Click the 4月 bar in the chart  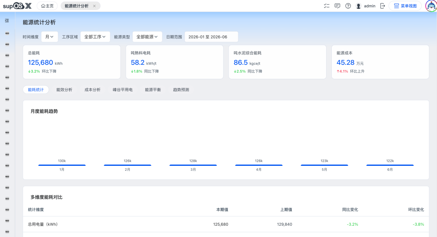[259, 165]
